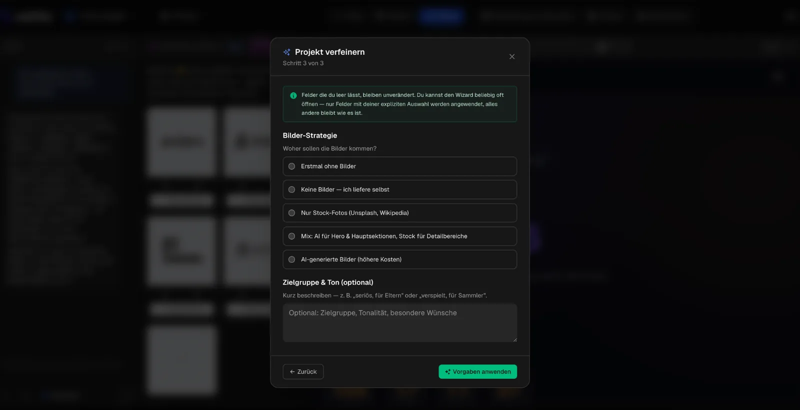Click the sparkle icon in Vorgaben anwenden
This screenshot has width=800, height=410.
447,372
